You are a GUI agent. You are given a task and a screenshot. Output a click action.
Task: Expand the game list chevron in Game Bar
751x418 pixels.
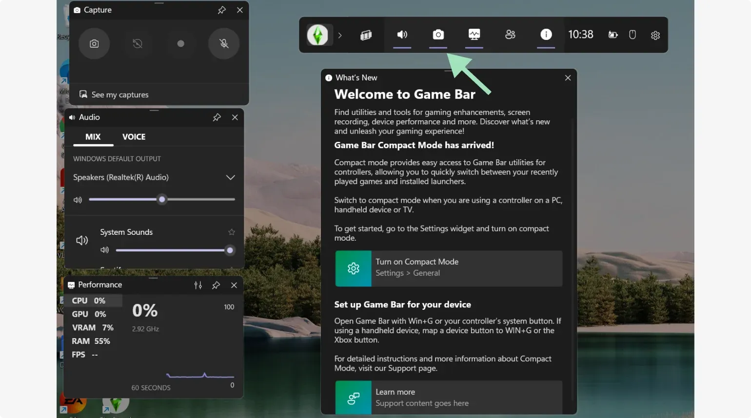[x=340, y=35]
